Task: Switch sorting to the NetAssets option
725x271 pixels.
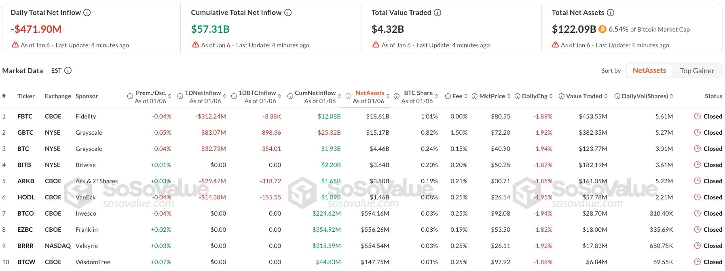Action: (x=649, y=70)
